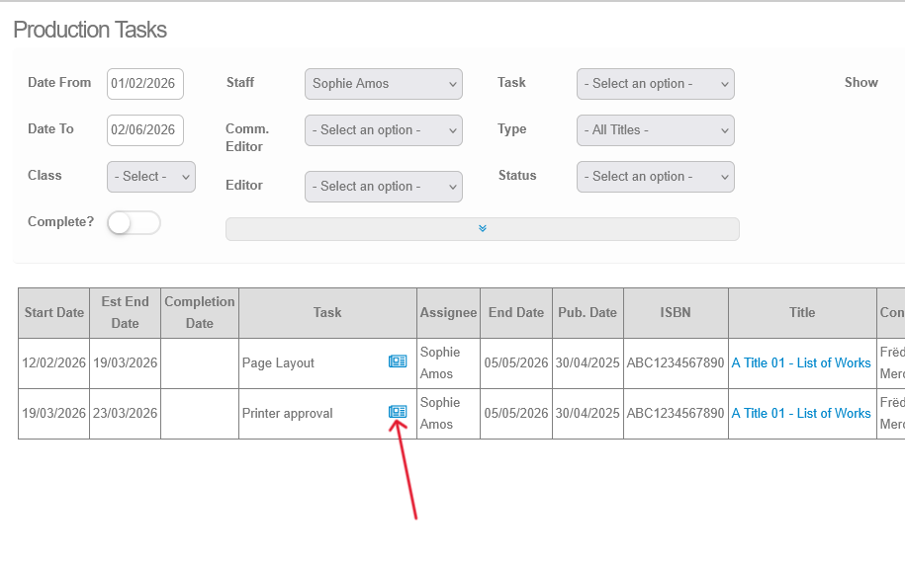Open the Type dropdown showing All Titles
905x561 pixels.
pyautogui.click(x=655, y=130)
